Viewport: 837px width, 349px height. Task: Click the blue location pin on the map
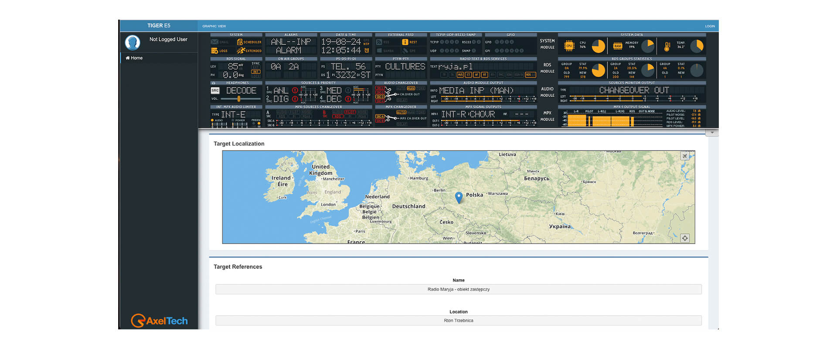459,197
